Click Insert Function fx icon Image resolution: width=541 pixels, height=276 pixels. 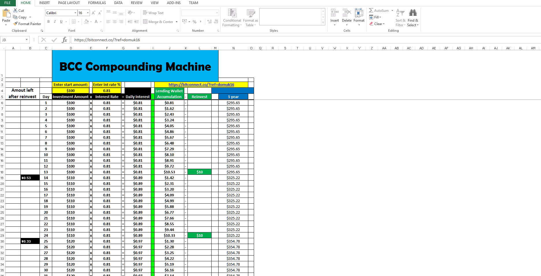(x=65, y=40)
